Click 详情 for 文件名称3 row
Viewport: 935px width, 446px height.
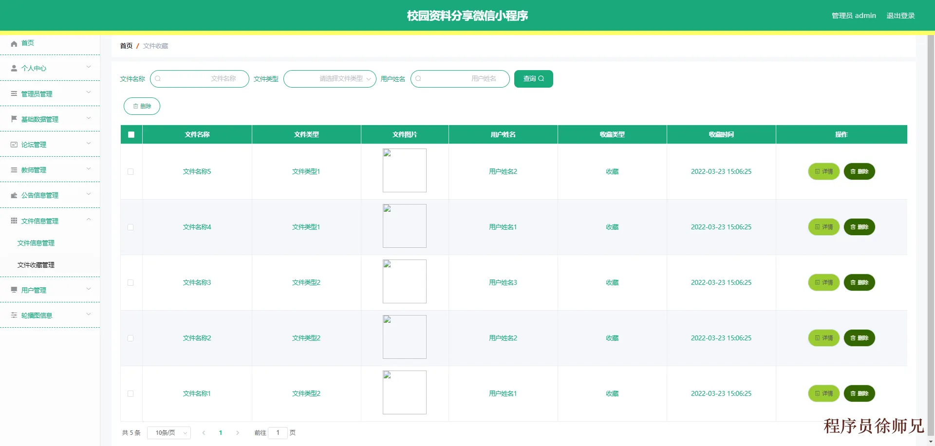pos(824,282)
